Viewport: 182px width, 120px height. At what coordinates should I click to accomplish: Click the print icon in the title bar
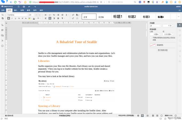[x=24, y=7]
